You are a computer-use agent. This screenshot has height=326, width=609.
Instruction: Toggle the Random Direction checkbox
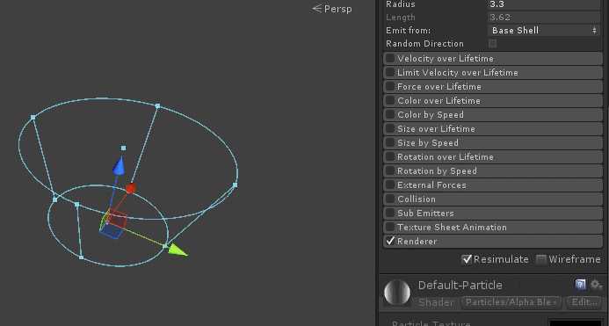[492, 44]
